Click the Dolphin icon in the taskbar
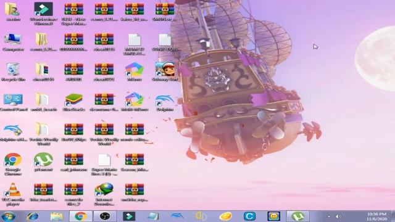Viewport: 395px width, 222px height. point(177,216)
